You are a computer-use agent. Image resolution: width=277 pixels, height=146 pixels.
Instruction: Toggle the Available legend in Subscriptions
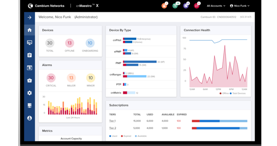coord(141,136)
